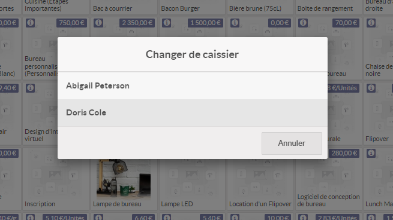Click the 280,00 € price tag

coord(344,153)
